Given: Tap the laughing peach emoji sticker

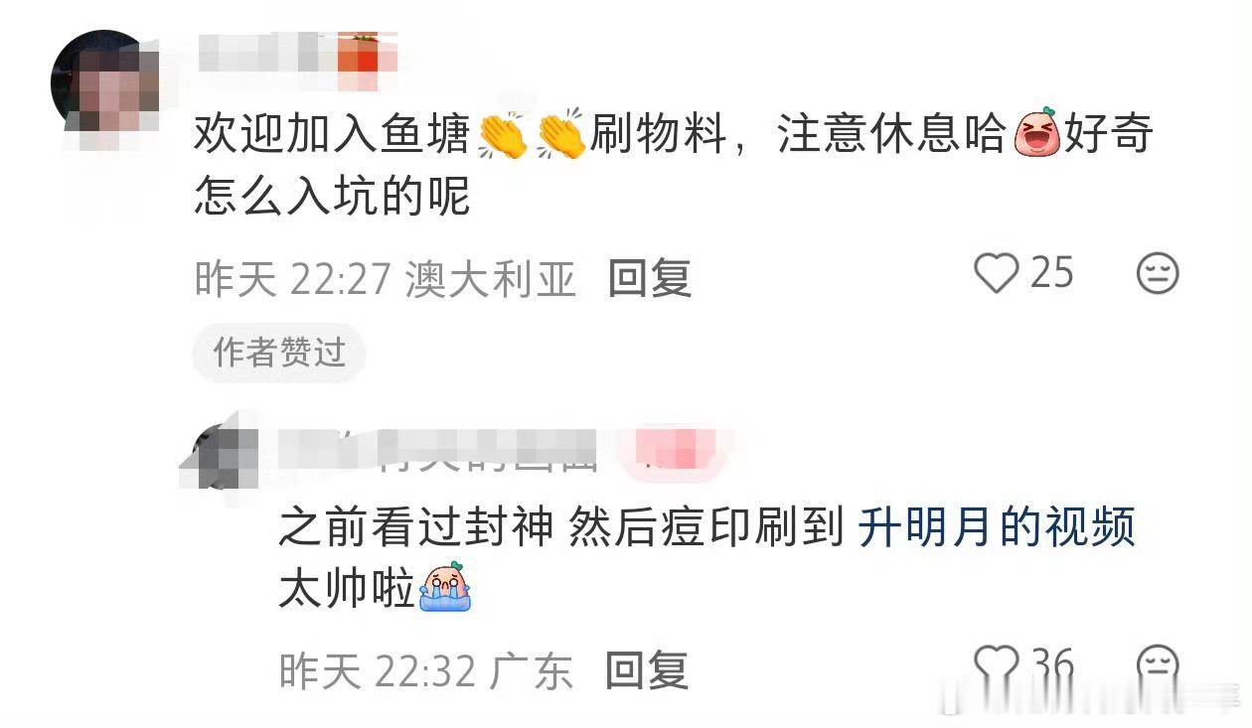Looking at the screenshot, I should point(1037,134).
